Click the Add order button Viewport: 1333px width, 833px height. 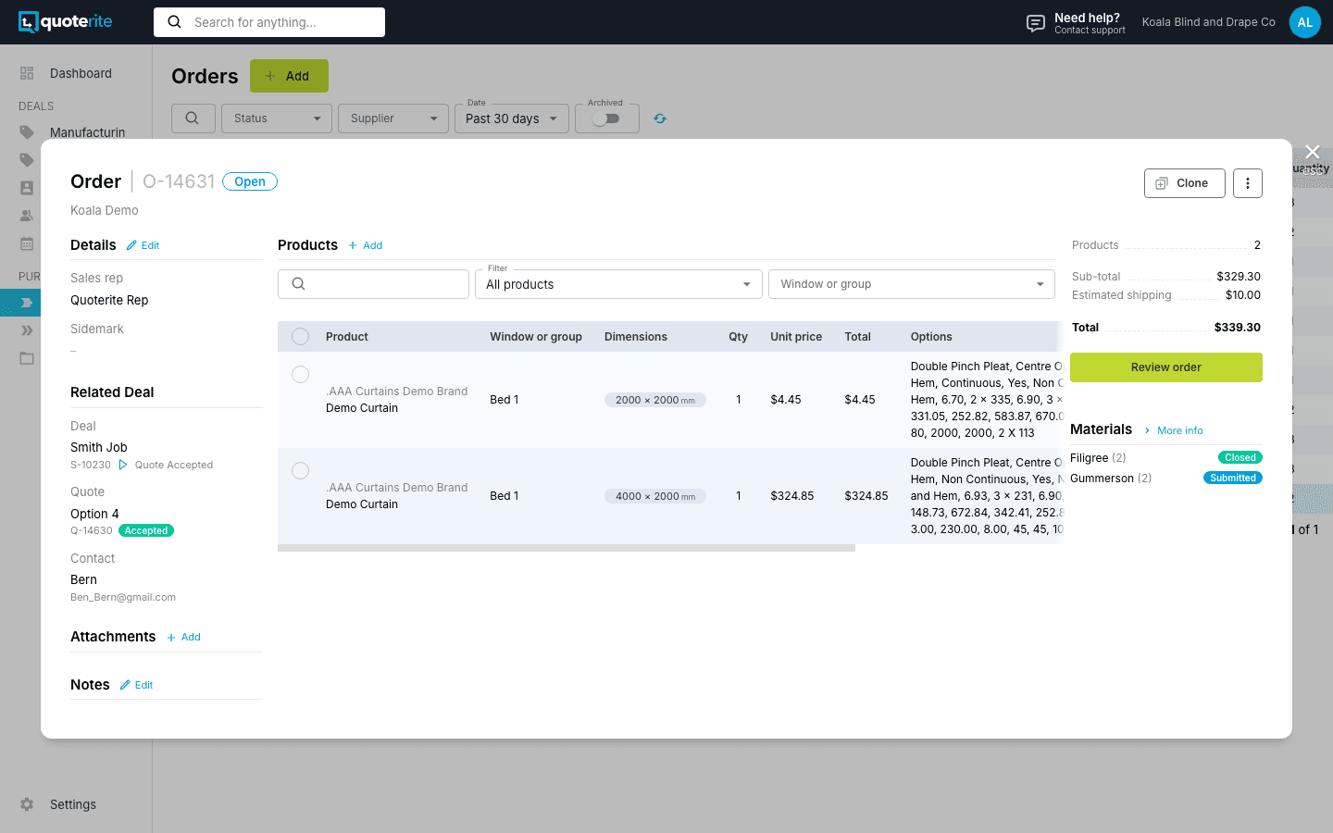pyautogui.click(x=289, y=76)
